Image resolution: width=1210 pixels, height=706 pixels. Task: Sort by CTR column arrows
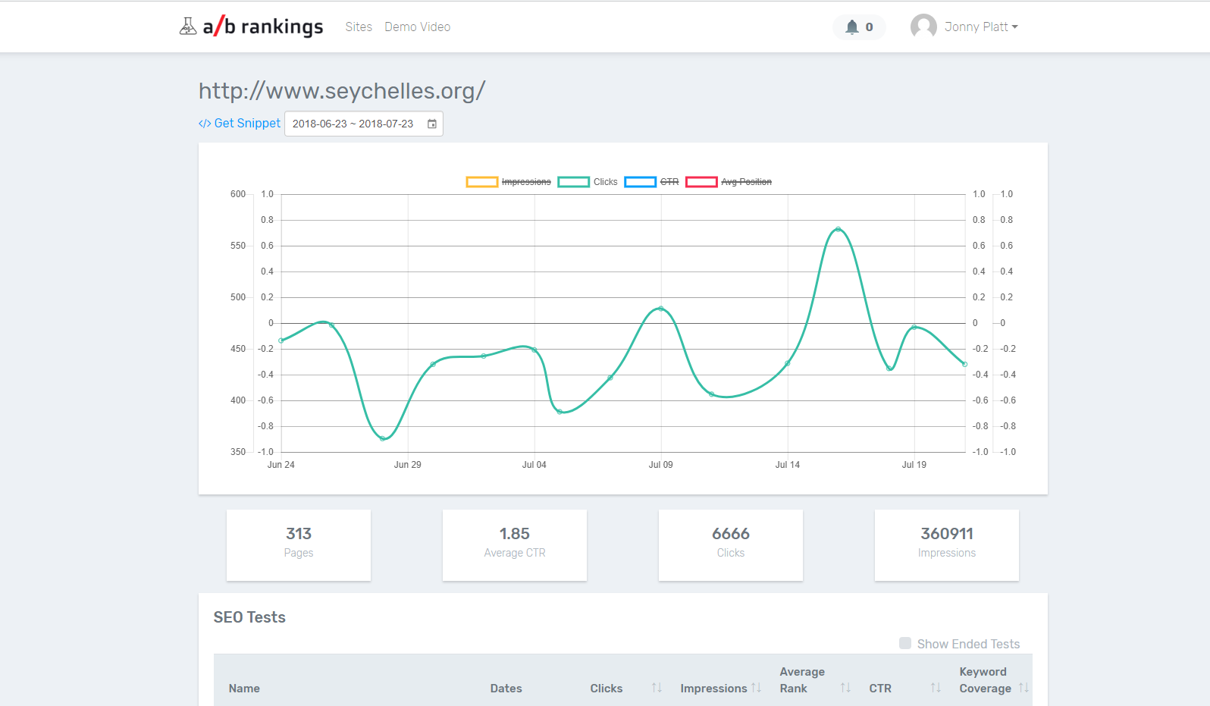point(936,688)
